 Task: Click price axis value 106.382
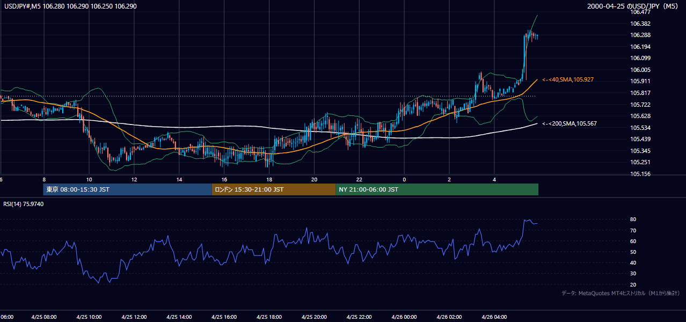coord(640,24)
